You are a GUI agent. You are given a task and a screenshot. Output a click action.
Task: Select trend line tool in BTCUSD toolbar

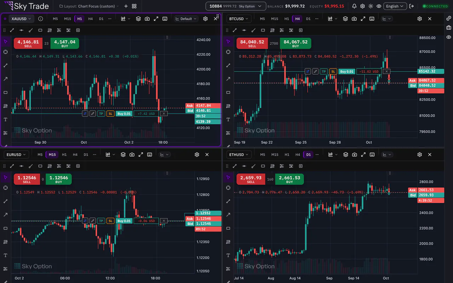pyautogui.click(x=235, y=30)
